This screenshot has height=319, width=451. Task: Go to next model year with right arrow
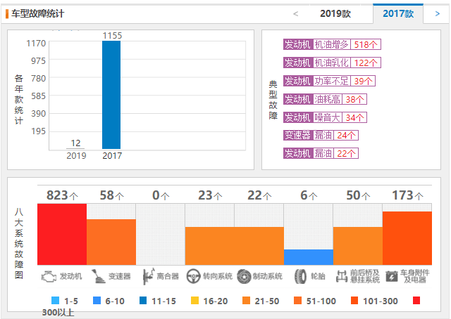point(438,13)
